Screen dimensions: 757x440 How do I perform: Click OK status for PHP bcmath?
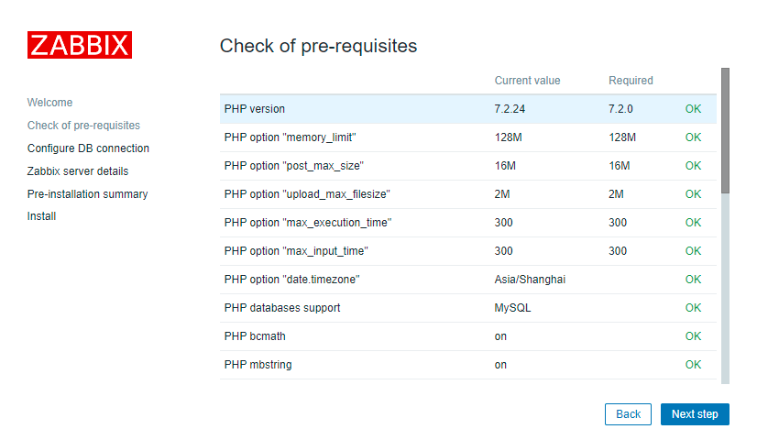pyautogui.click(x=693, y=336)
